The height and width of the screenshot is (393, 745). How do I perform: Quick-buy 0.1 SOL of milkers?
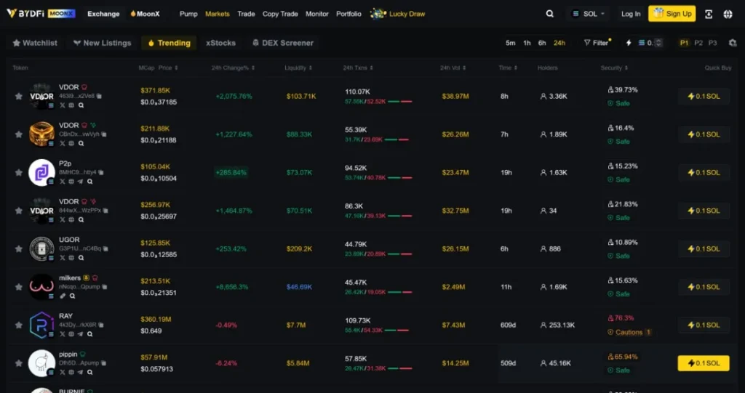(x=703, y=287)
